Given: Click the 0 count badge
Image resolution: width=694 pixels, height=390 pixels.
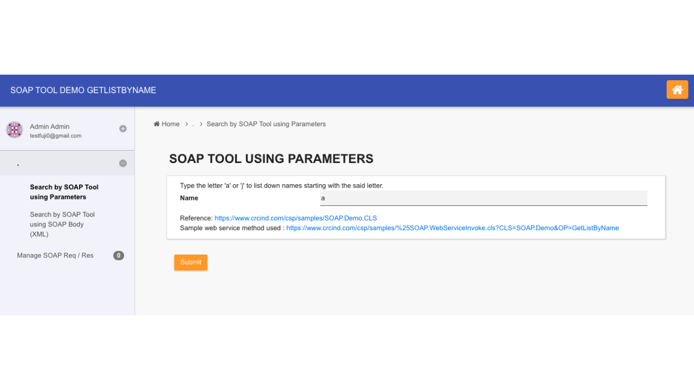Looking at the screenshot, I should point(118,256).
